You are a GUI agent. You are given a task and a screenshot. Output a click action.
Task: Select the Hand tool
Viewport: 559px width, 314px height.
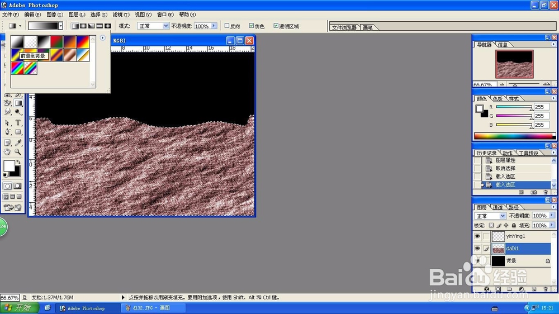point(7,152)
